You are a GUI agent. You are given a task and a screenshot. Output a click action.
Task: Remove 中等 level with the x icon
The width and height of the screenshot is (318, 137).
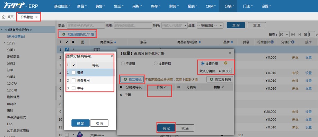121,95
